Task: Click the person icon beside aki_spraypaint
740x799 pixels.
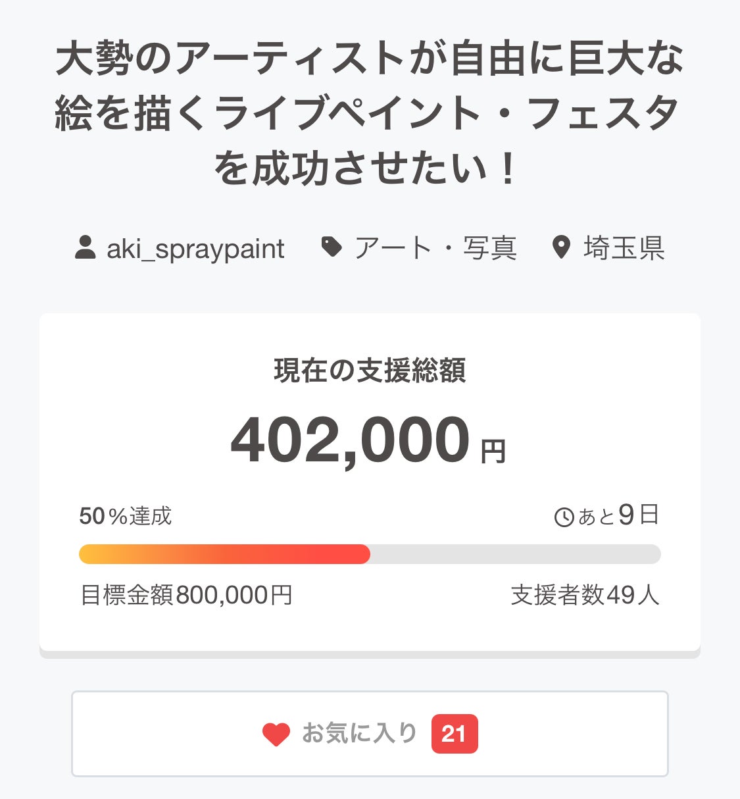Action: 86,248
